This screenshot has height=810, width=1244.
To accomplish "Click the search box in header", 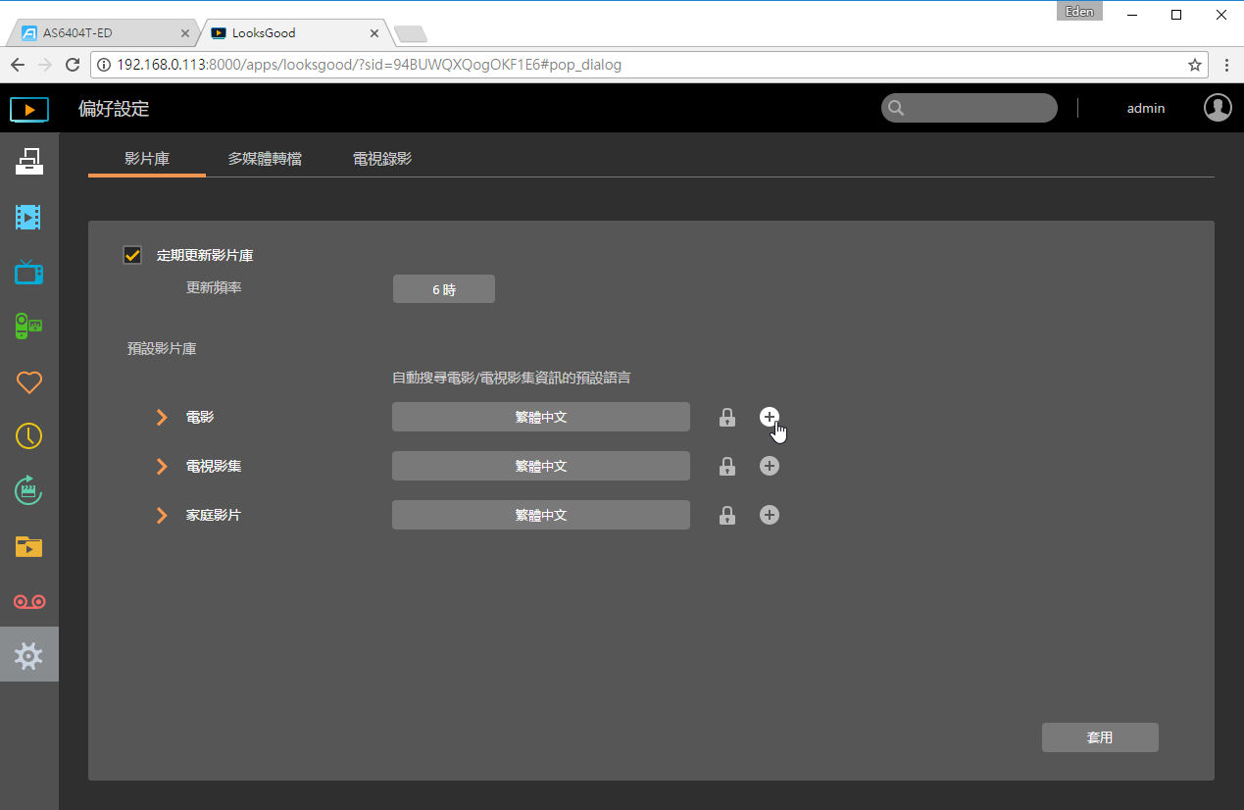I will pos(970,108).
